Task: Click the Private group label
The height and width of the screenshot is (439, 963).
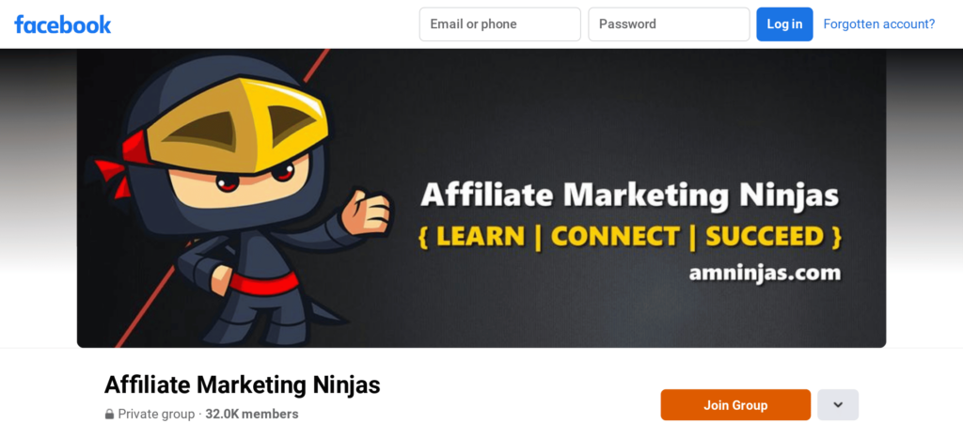Action: [x=156, y=415]
